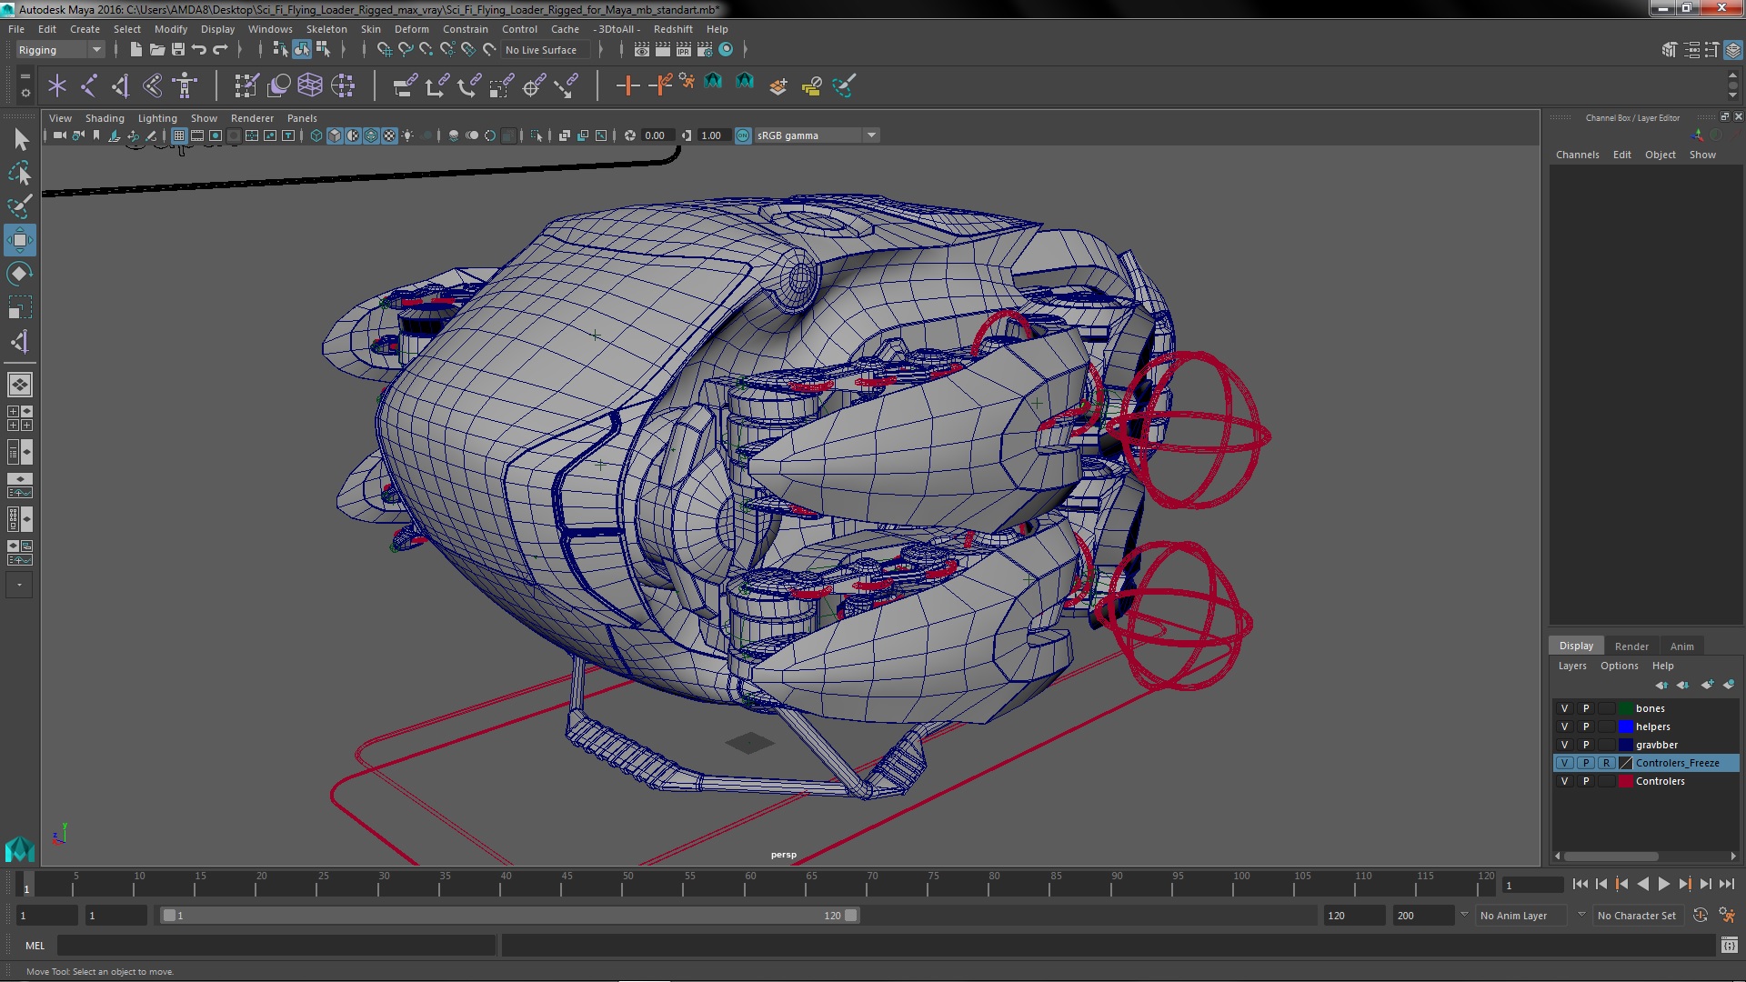The width and height of the screenshot is (1746, 982).
Task: Toggle Channel Box Layer Editor icon
Action: pyautogui.click(x=1733, y=50)
